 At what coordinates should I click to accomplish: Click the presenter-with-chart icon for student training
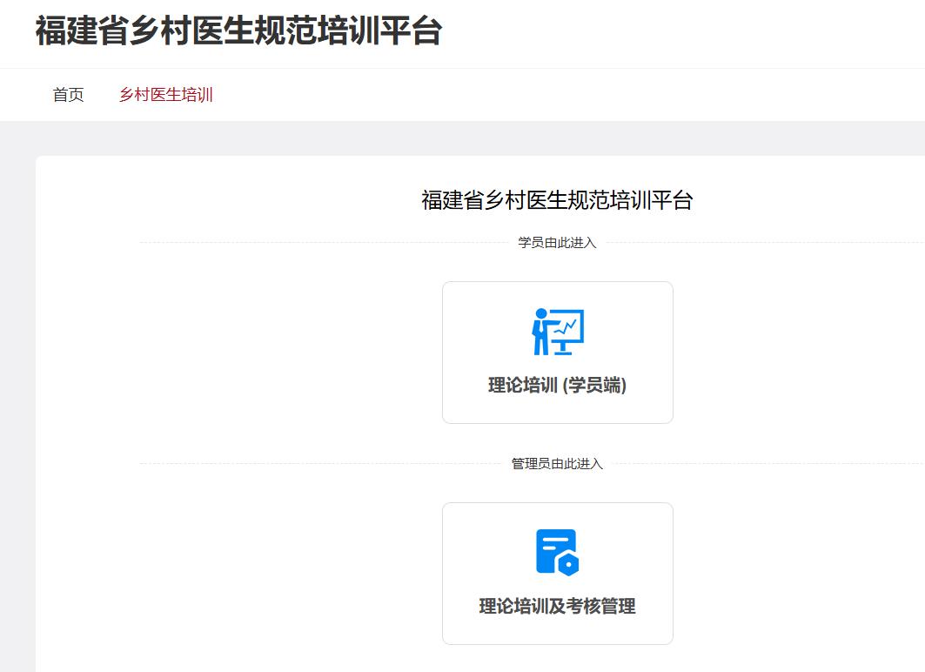(558, 332)
